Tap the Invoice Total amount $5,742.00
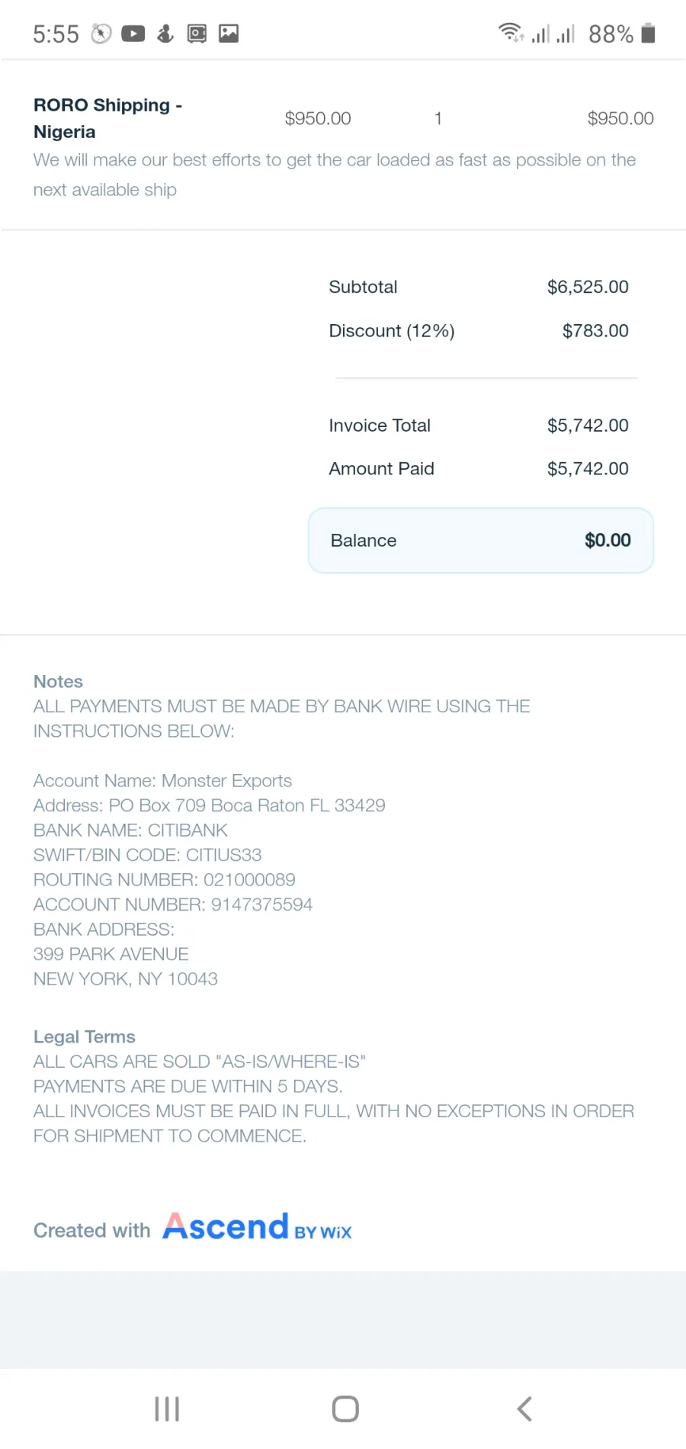The image size is (686, 1449). point(588,426)
